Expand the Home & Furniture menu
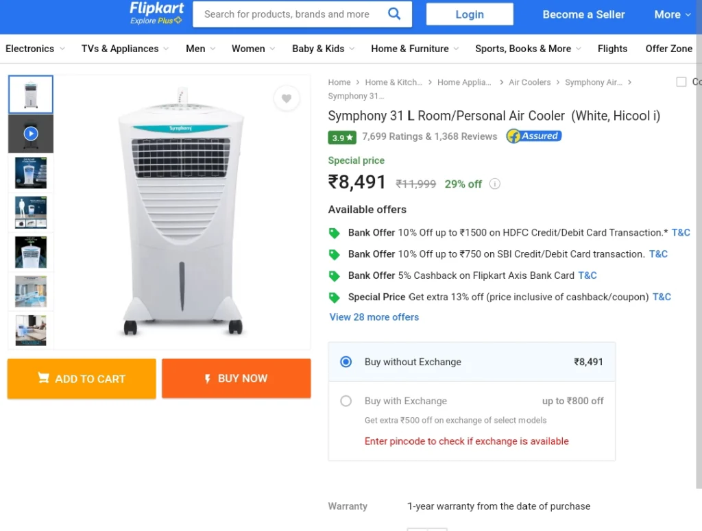Screen dimensions: 702x531 coord(415,49)
